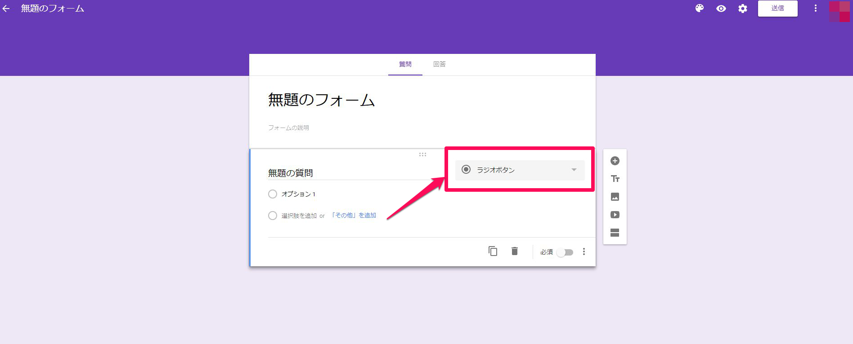The image size is (853, 344).
Task: Click the 「その他」を追加 link
Action: pyautogui.click(x=353, y=216)
